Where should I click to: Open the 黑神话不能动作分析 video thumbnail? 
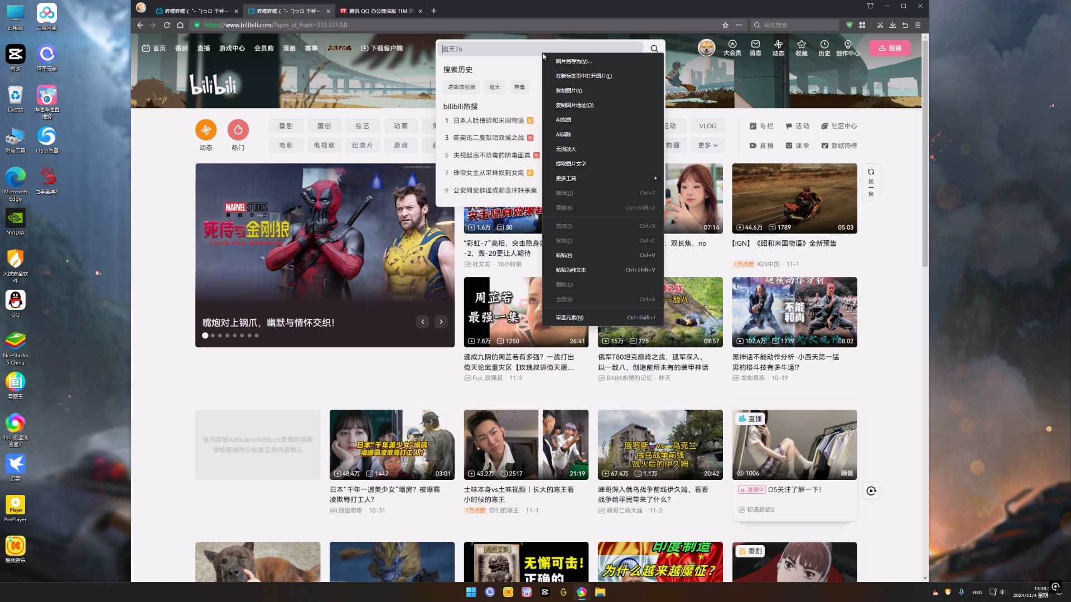(794, 312)
